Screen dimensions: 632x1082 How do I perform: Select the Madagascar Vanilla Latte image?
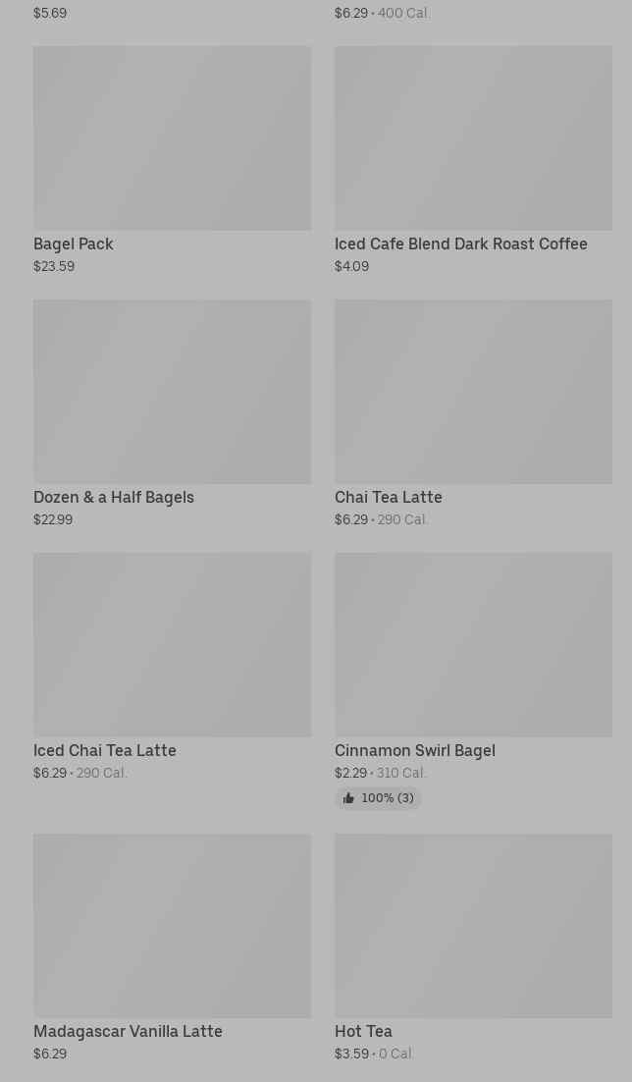(x=172, y=926)
